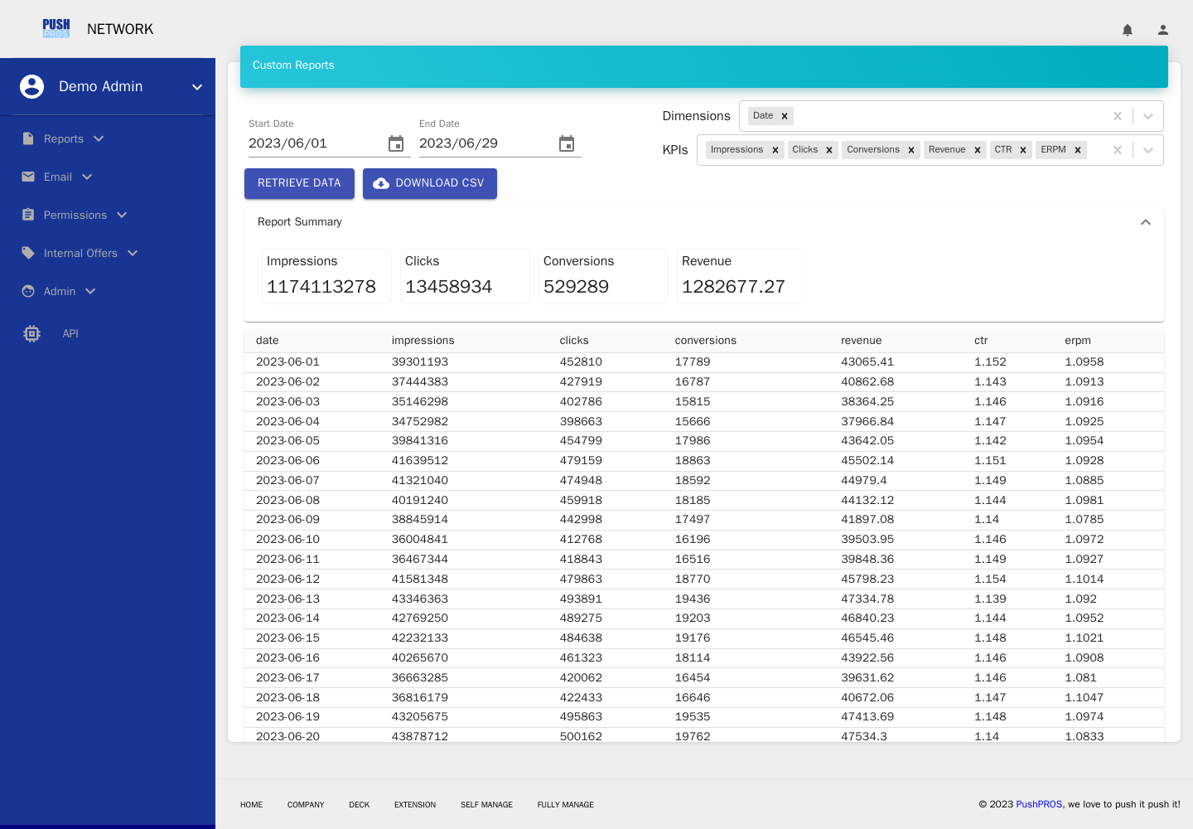Viewport: 1193px width, 829px height.
Task: Remove the Impressions KPI tag
Action: pyautogui.click(x=775, y=150)
